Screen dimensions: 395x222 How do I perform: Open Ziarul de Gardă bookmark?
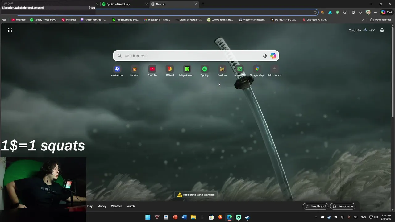[189, 20]
